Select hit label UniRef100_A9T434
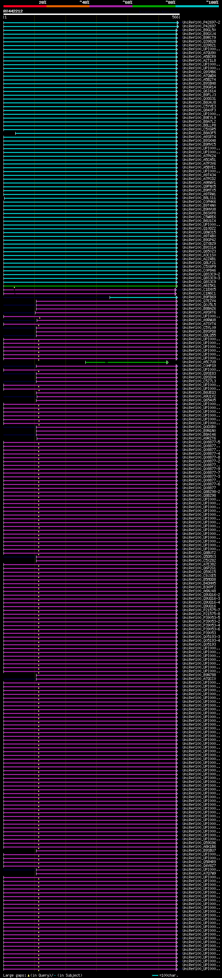 (x=199, y=175)
